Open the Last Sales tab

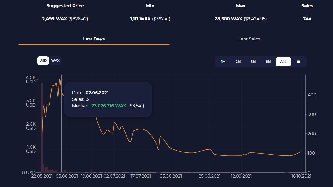[x=249, y=39]
